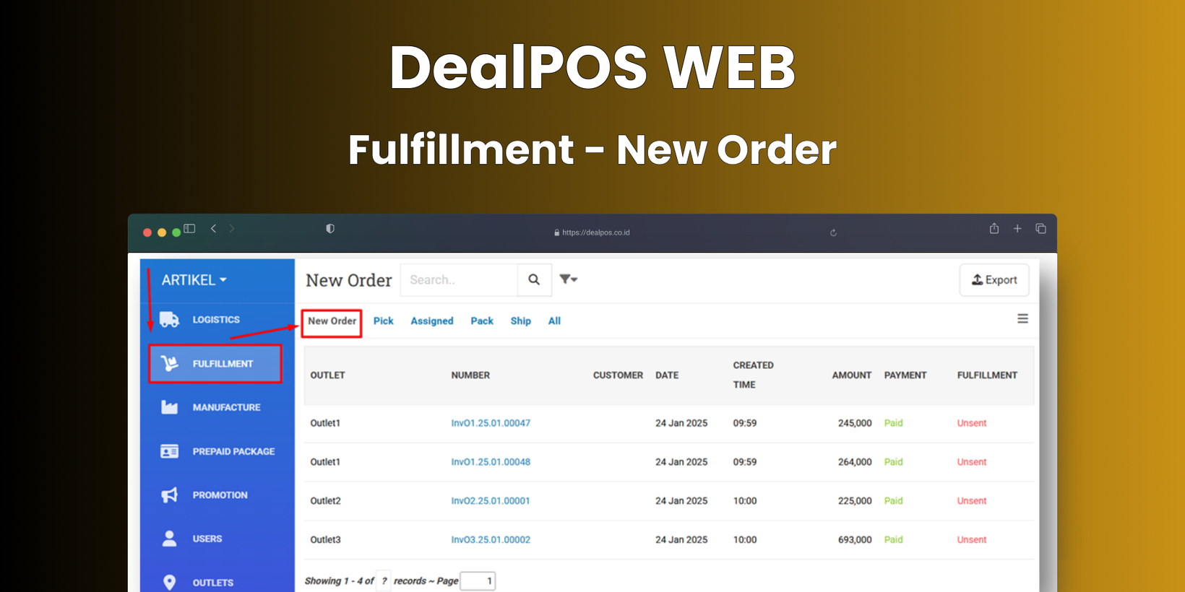Image resolution: width=1185 pixels, height=592 pixels.
Task: Click the search magnifier icon
Action: click(534, 279)
